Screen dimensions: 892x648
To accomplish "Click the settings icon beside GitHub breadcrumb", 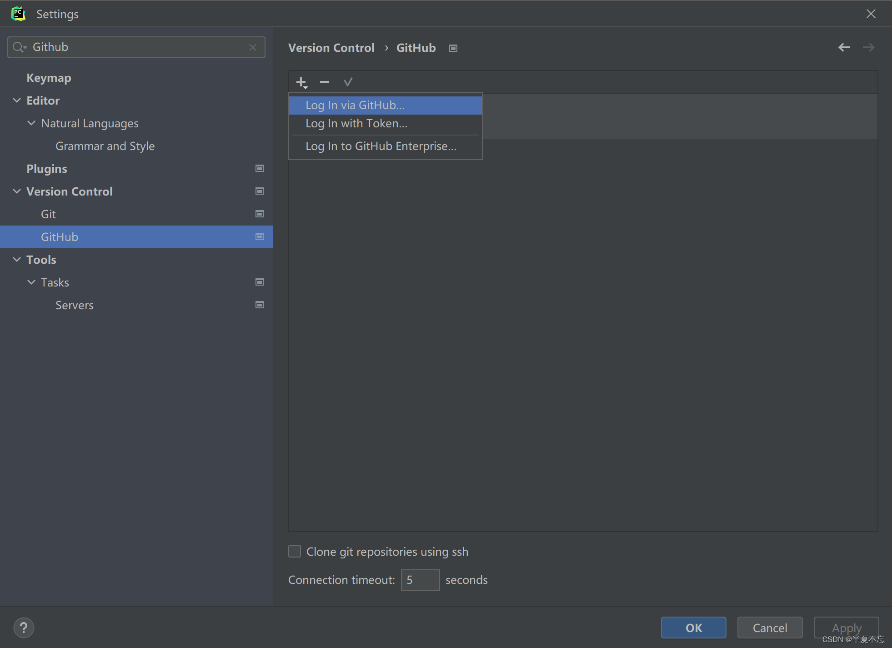I will click(453, 48).
